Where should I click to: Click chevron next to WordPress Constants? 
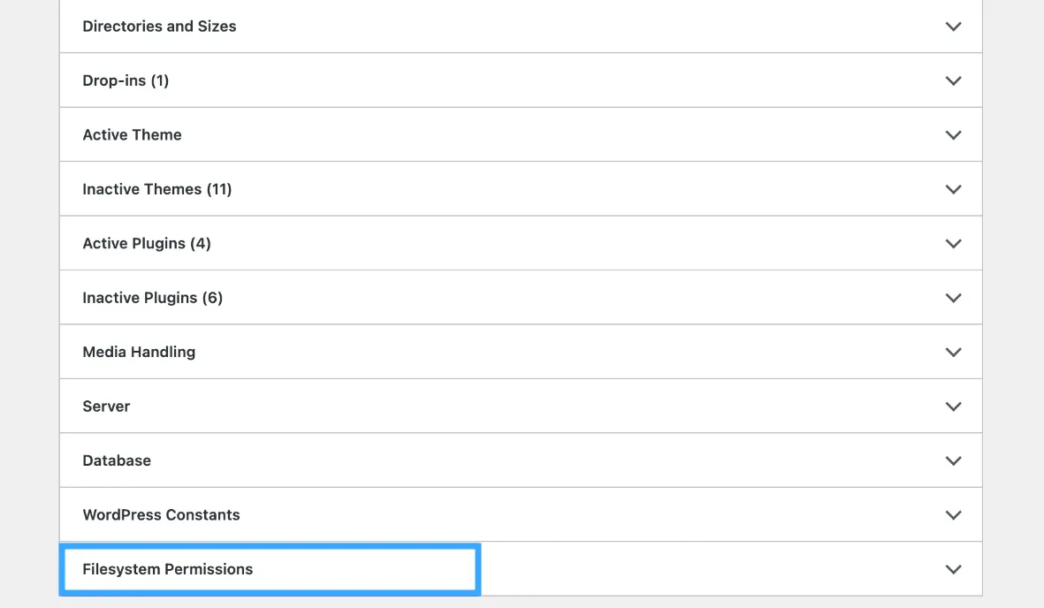[954, 515]
